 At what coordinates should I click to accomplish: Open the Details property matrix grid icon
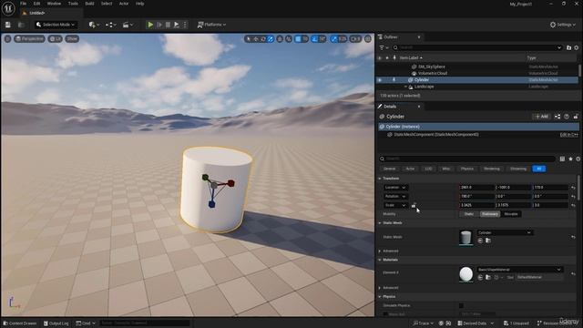562,159
